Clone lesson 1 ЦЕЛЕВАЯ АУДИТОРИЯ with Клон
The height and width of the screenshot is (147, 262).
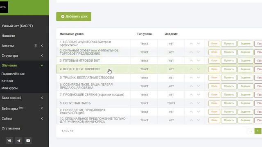point(214,44)
